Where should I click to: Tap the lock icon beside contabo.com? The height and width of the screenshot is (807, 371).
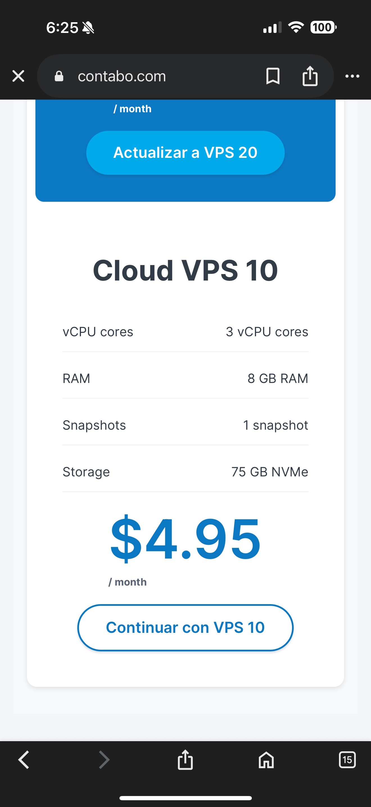pyautogui.click(x=59, y=76)
